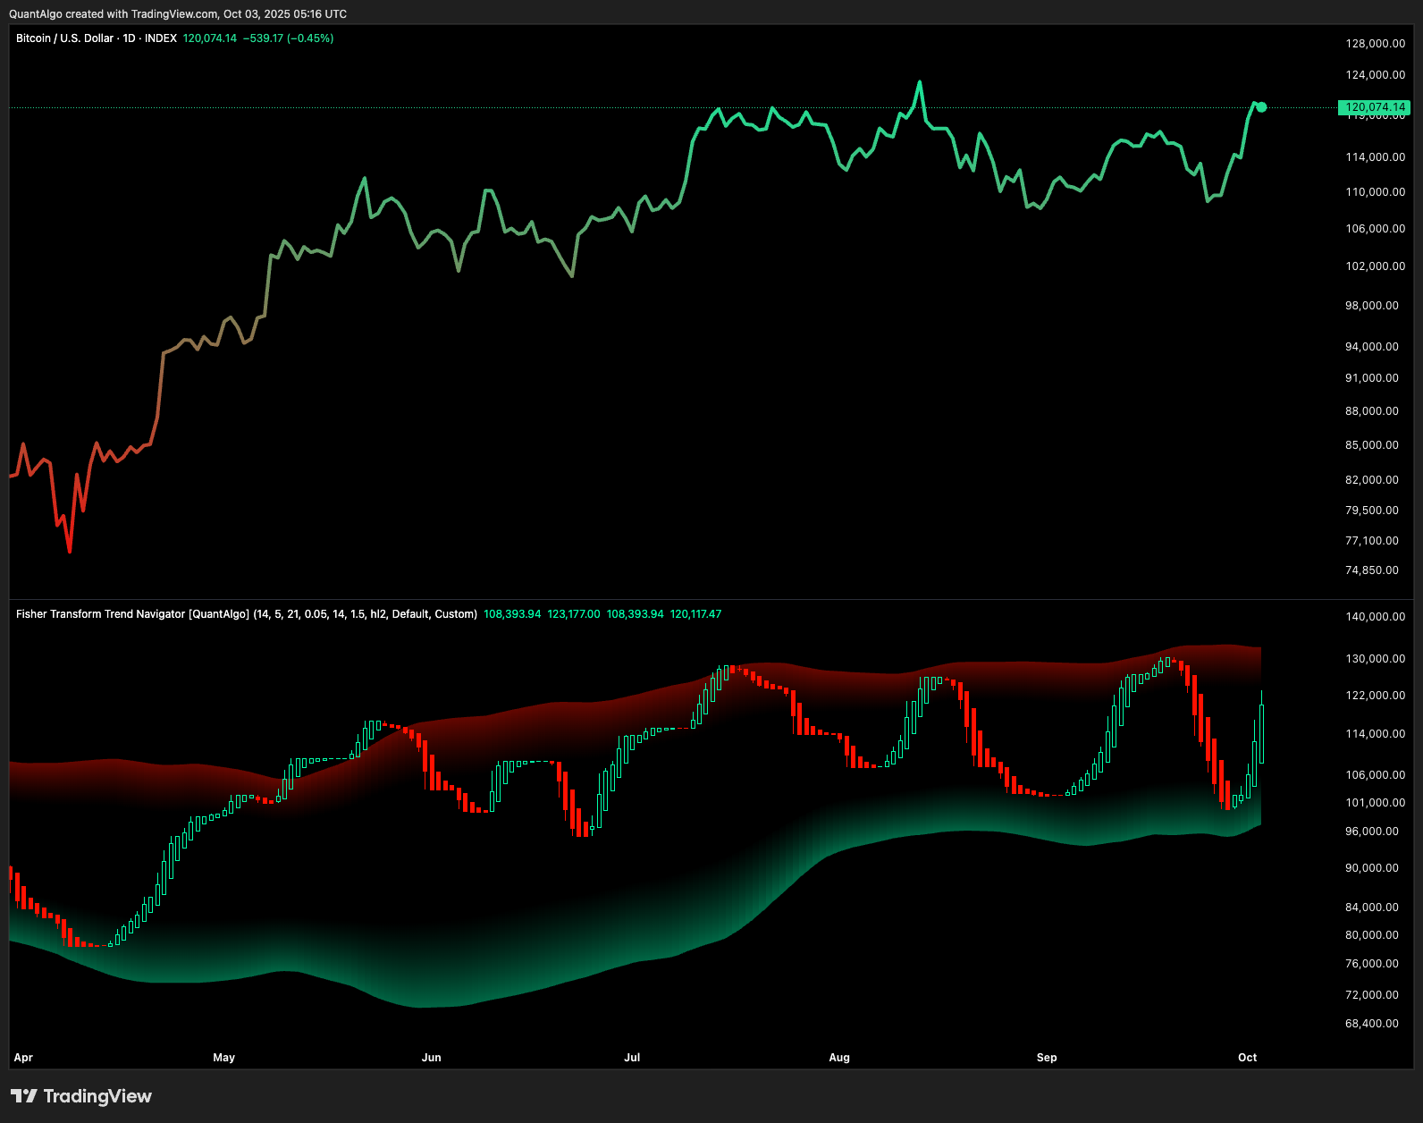Click the 68,400.00 indicator scale label
The height and width of the screenshot is (1123, 1423).
tap(1372, 1024)
